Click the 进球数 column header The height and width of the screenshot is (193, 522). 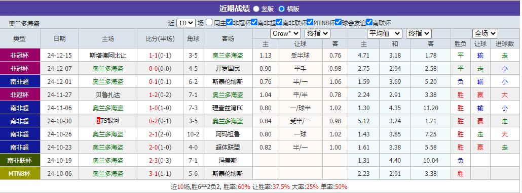click(x=505, y=43)
